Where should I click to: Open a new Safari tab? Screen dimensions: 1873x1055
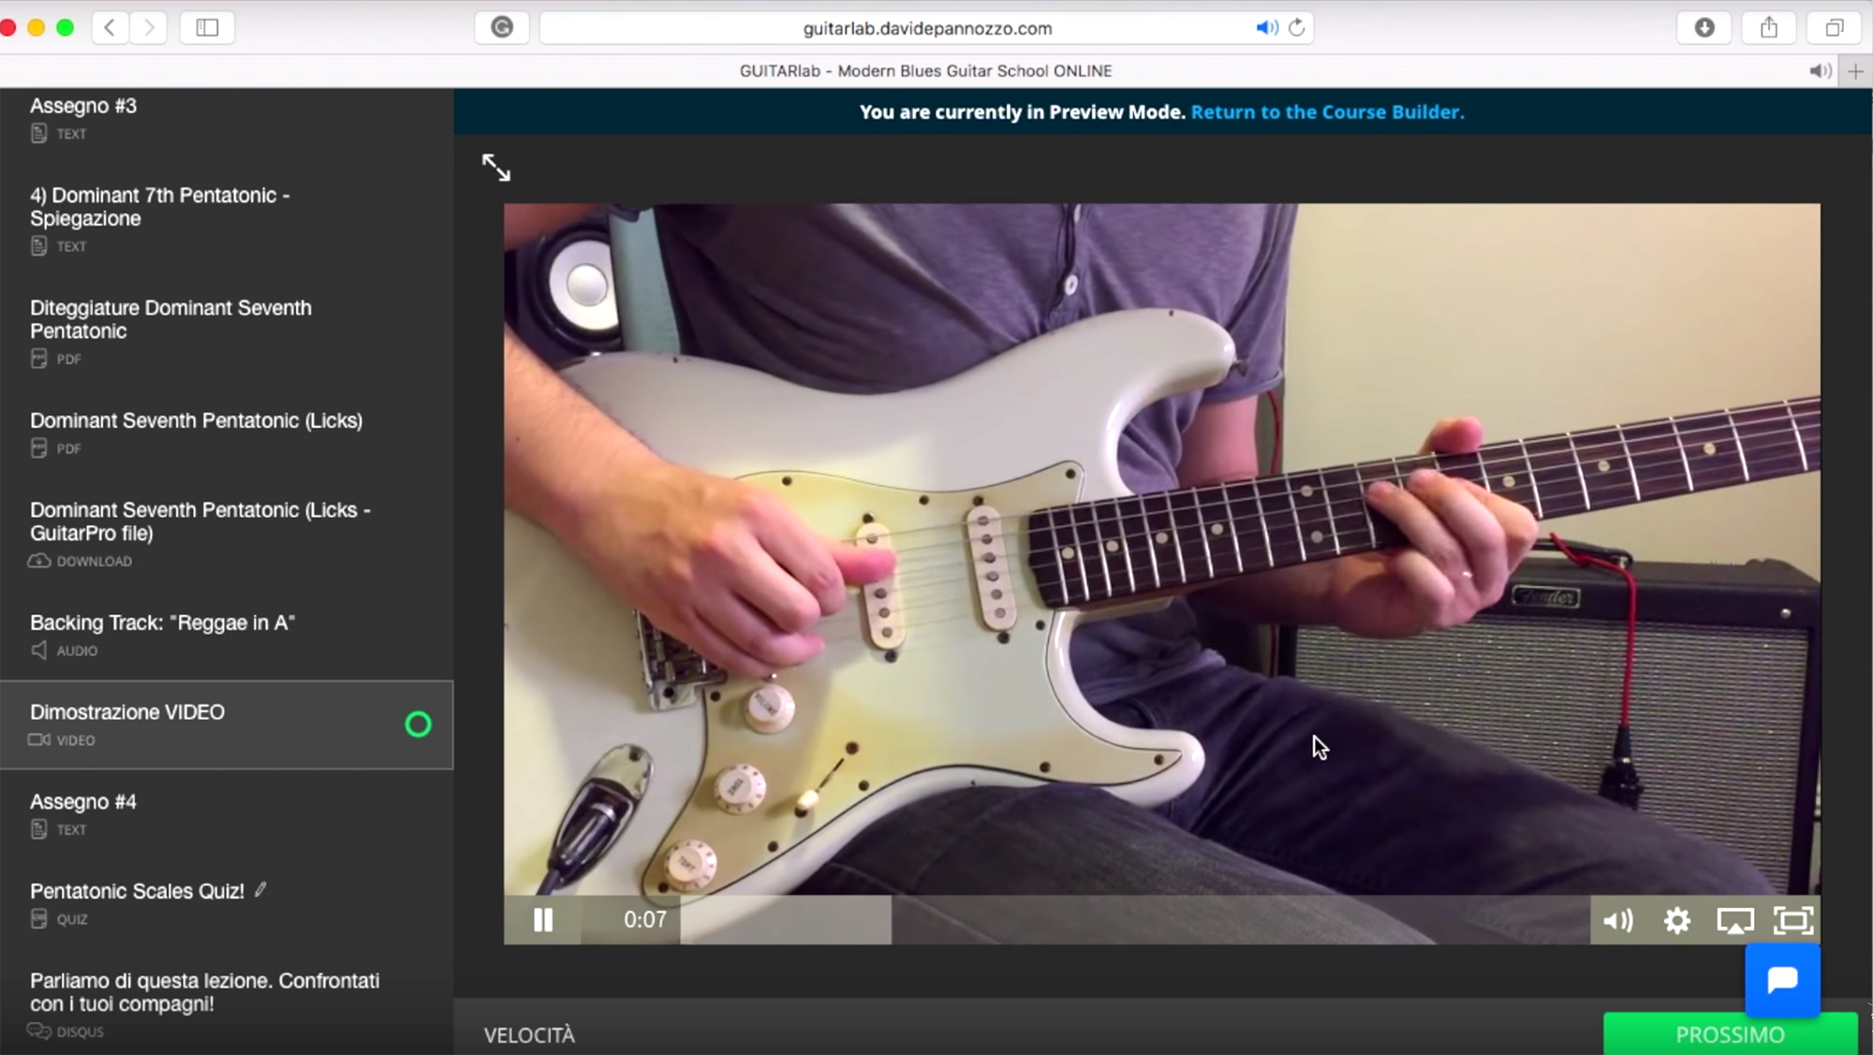tap(1855, 71)
